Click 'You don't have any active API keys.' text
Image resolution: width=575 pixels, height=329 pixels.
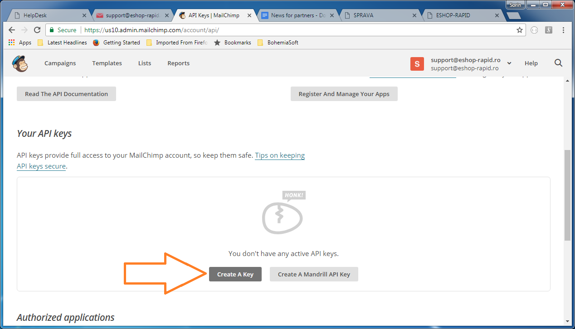click(x=283, y=254)
